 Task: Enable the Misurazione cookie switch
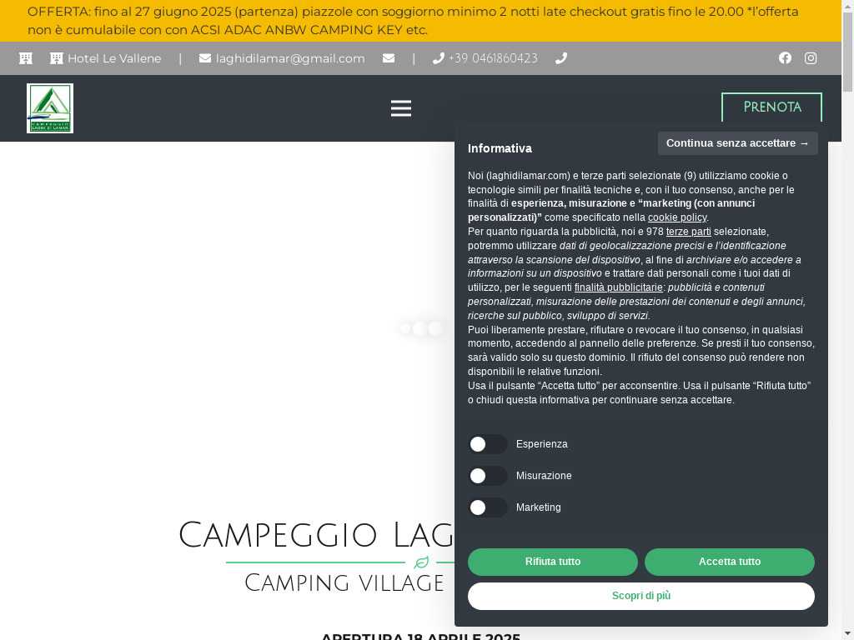[x=487, y=476]
